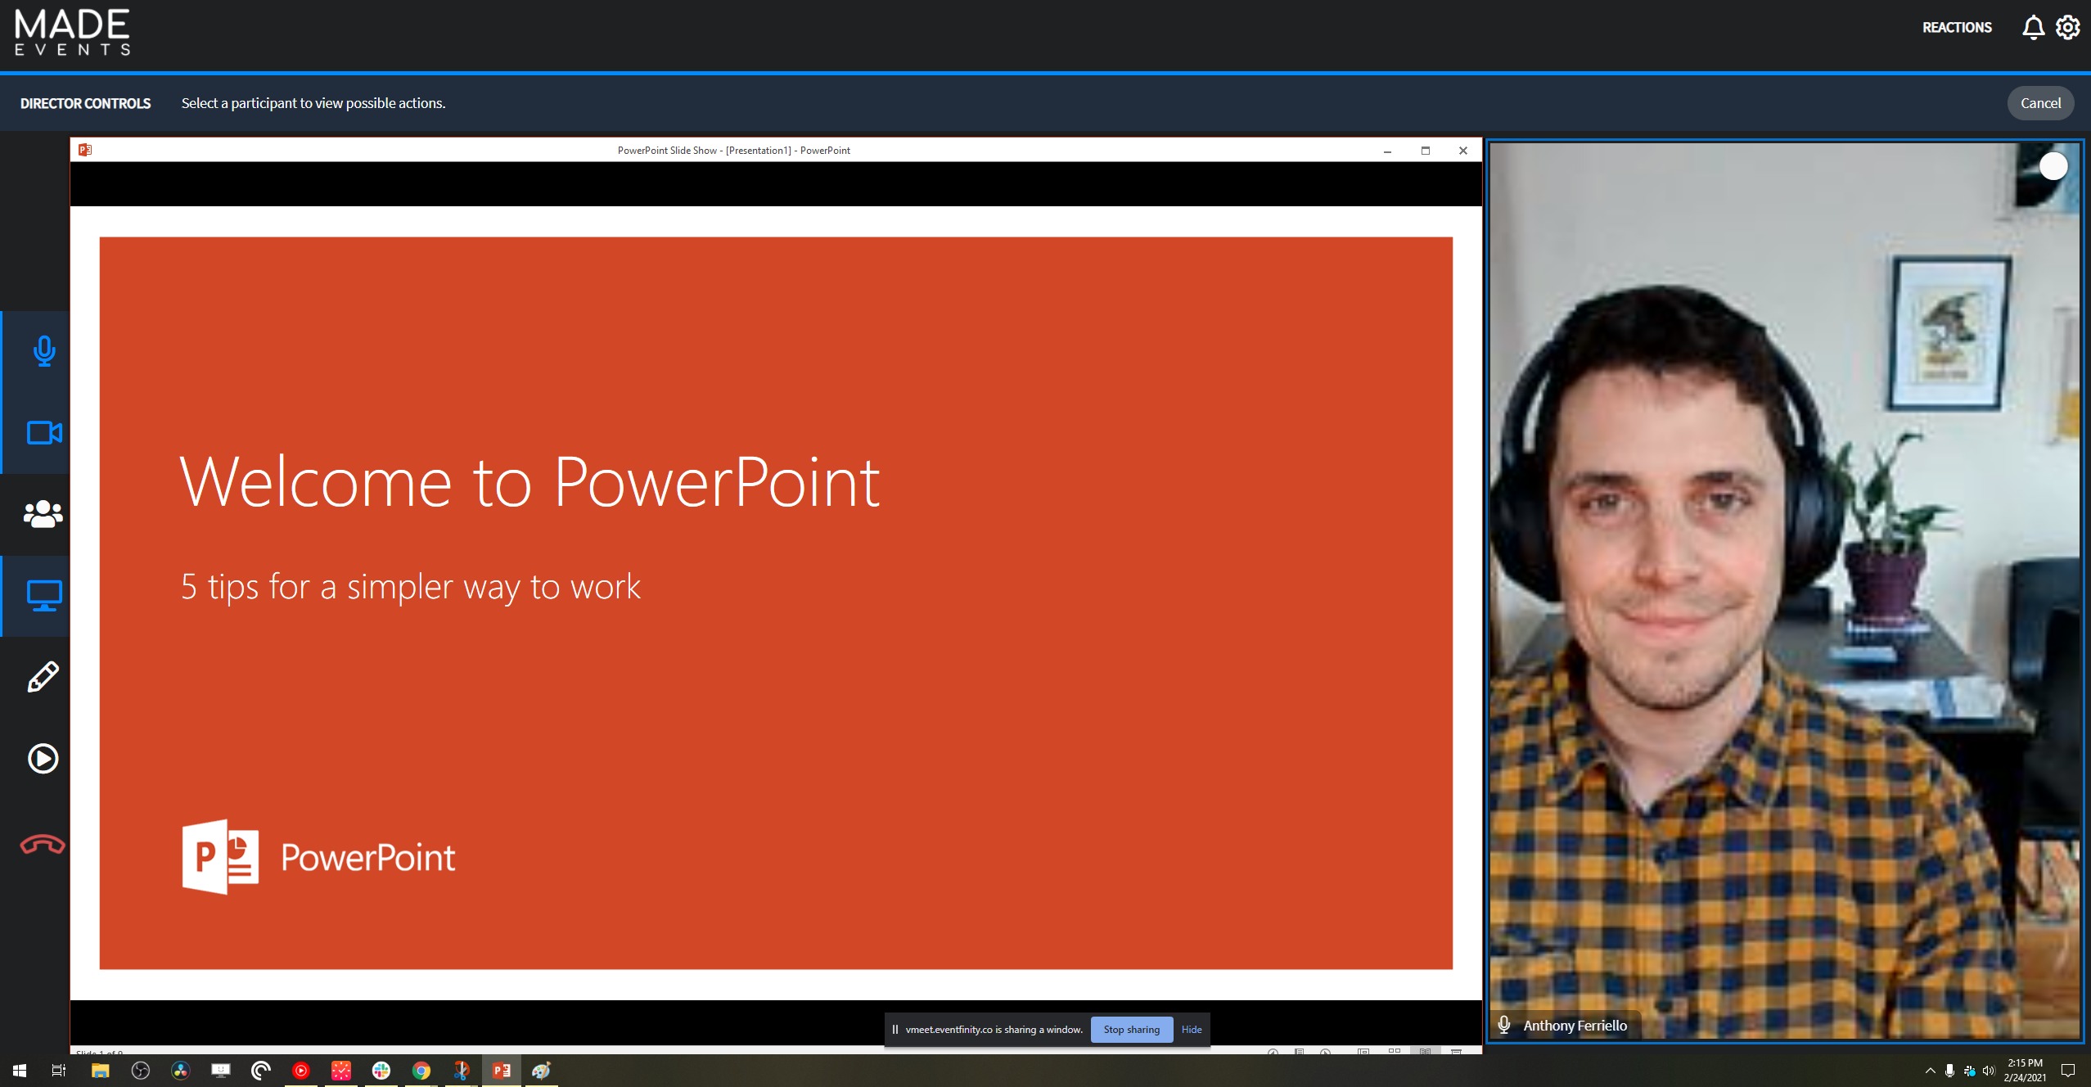The height and width of the screenshot is (1087, 2091).
Task: Click the circled play media icon
Action: 43,759
